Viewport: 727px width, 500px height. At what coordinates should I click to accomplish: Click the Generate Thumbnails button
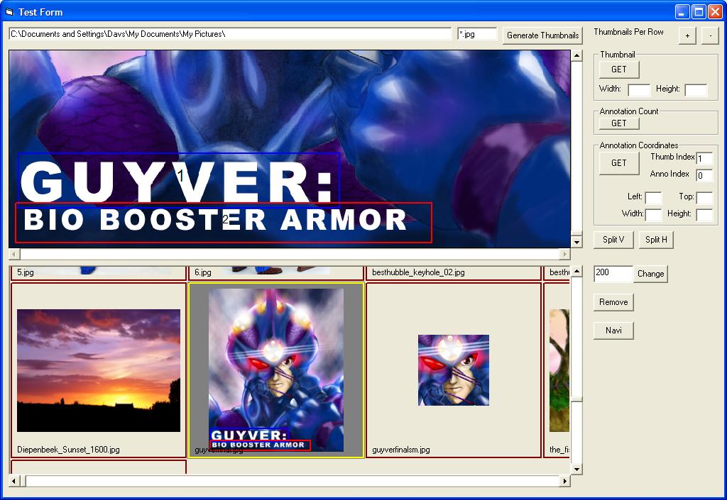(542, 35)
